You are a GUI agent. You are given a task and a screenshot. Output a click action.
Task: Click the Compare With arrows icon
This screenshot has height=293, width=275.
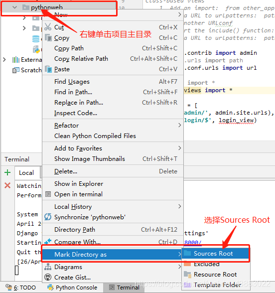click(x=48, y=241)
